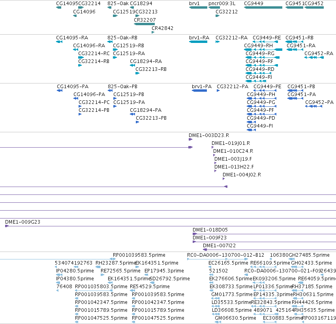Viewport: 336px width, 324px height.
Task: Click transcript CG9451-RB
Action: pos(299,38)
